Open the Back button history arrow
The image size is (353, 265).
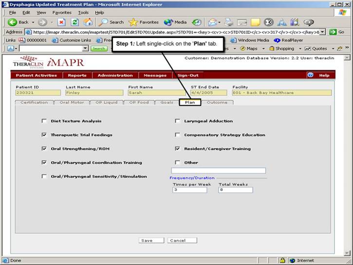(32, 22)
